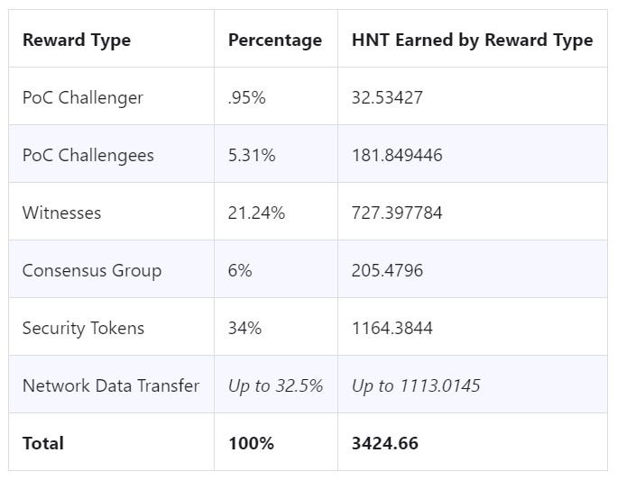Screen dimensions: 617x480
Task: Click the Network Data Transfer label
Action: tap(111, 385)
